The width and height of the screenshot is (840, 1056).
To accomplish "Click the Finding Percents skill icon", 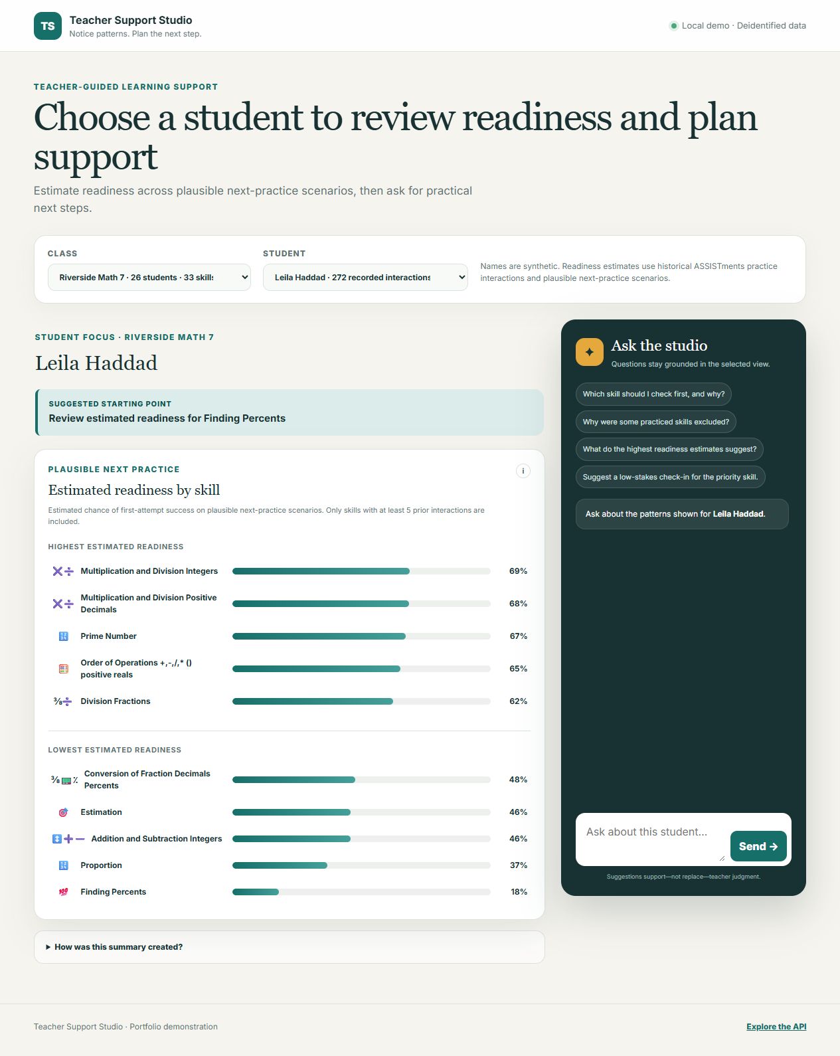I will pyautogui.click(x=64, y=892).
